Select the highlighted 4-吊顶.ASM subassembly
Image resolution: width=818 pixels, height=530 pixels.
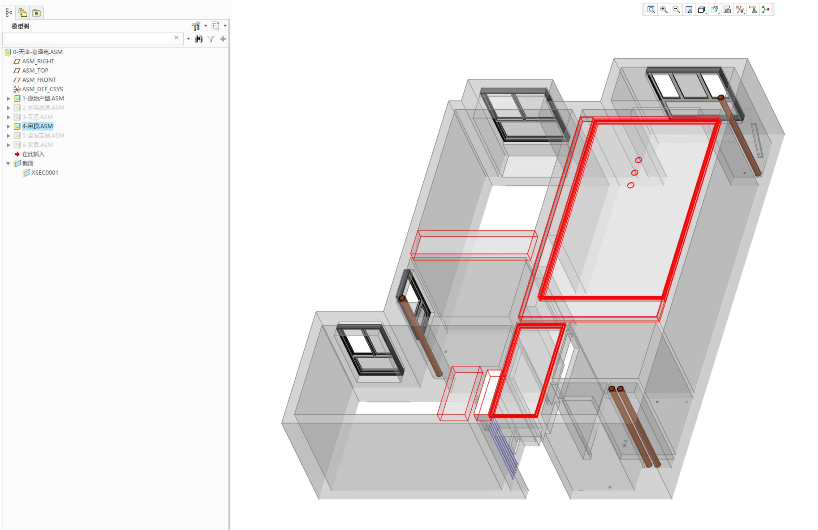[37, 126]
